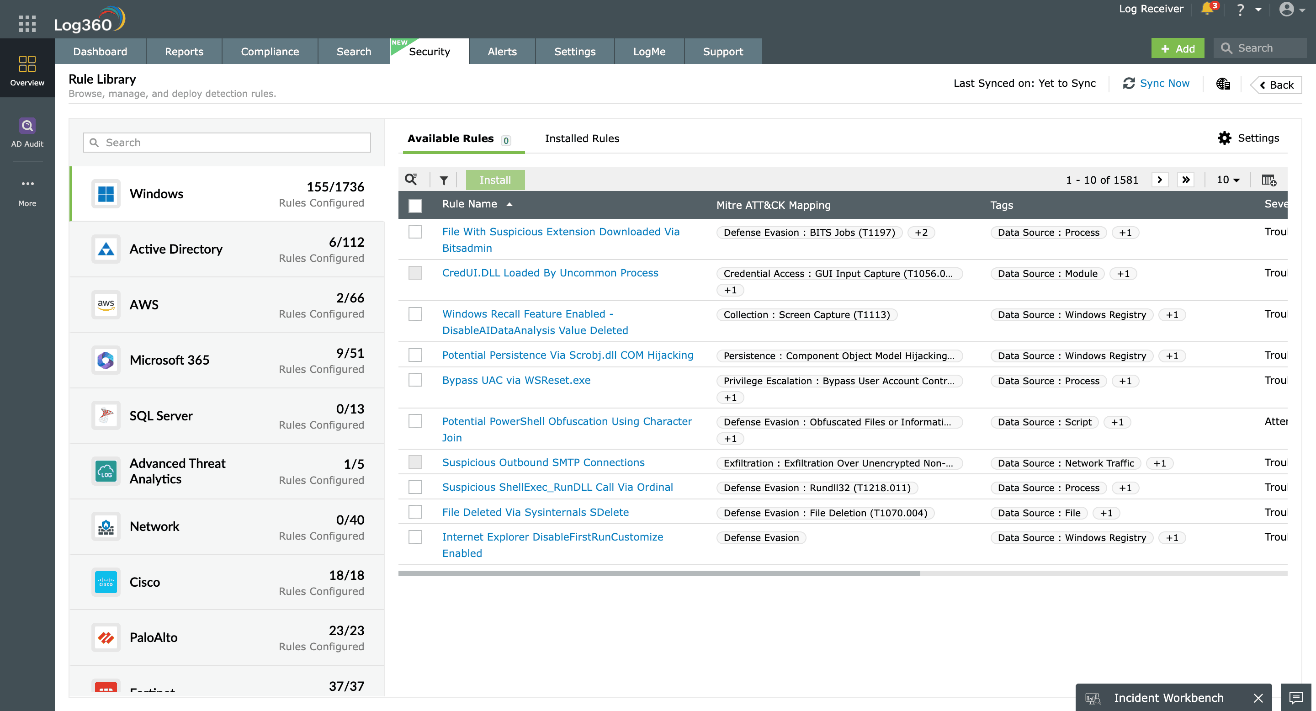Click the filter funnel icon
Screen dimensions: 1316x711
[443, 180]
